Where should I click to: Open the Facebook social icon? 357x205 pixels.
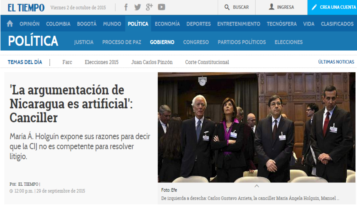point(126,7)
